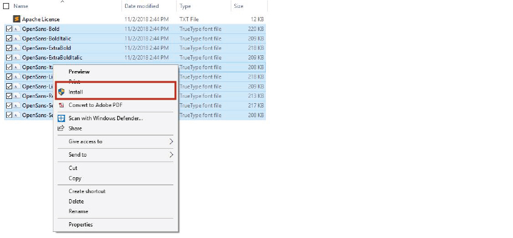This screenshot has width=513, height=238.
Task: Choose Delete from the context menu
Action: coord(76,202)
